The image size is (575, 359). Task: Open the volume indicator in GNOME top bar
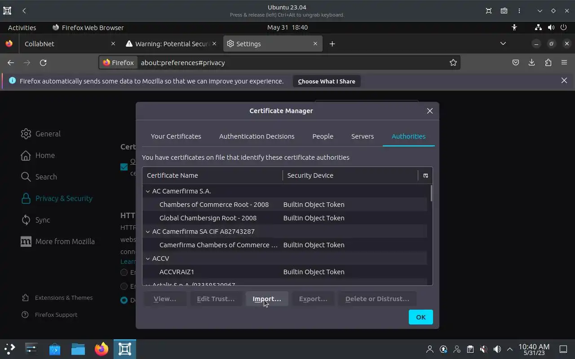pos(551,27)
